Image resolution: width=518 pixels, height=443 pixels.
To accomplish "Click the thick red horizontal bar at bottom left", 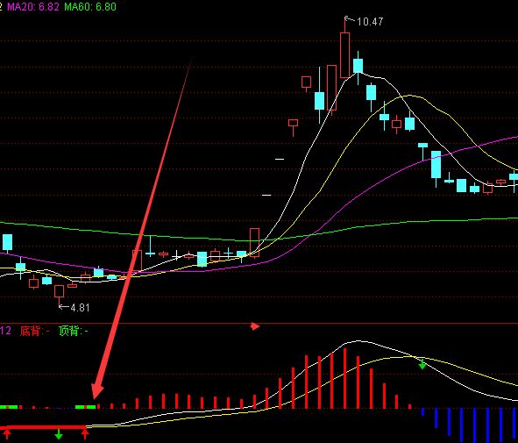I will coord(45,427).
